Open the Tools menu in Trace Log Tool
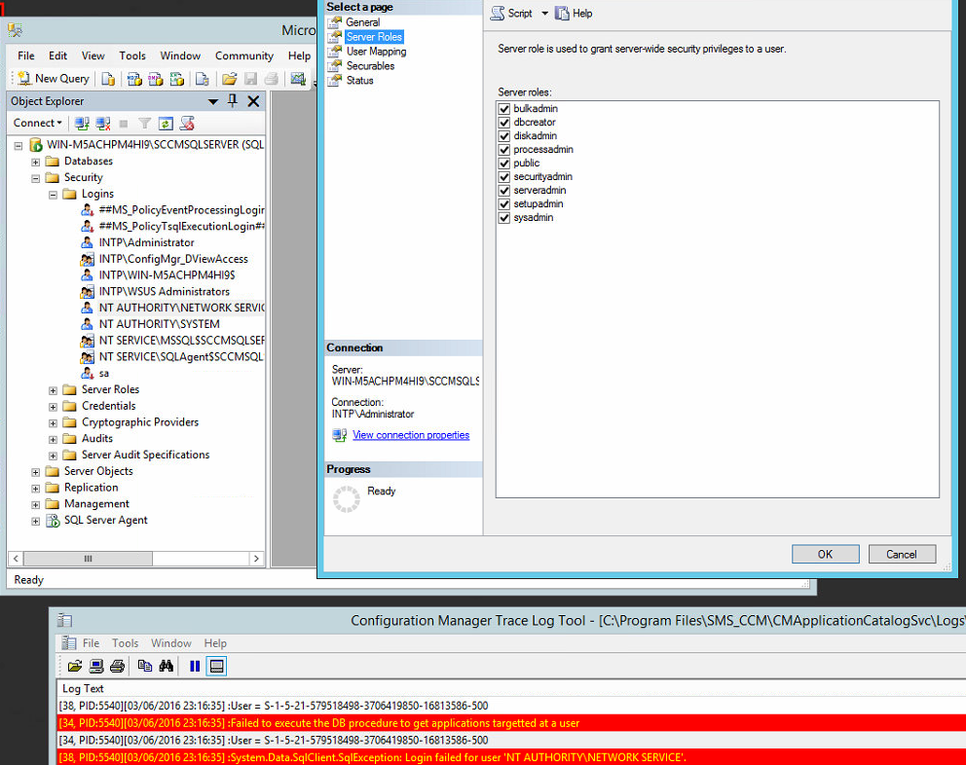966x765 pixels. [125, 643]
